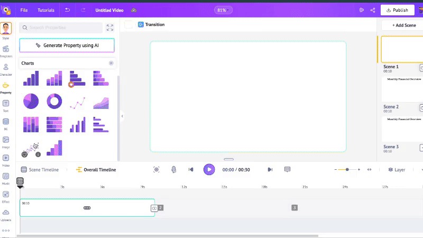Switch to the Overall Timeline tab
This screenshot has height=238, width=423.
tap(96, 170)
